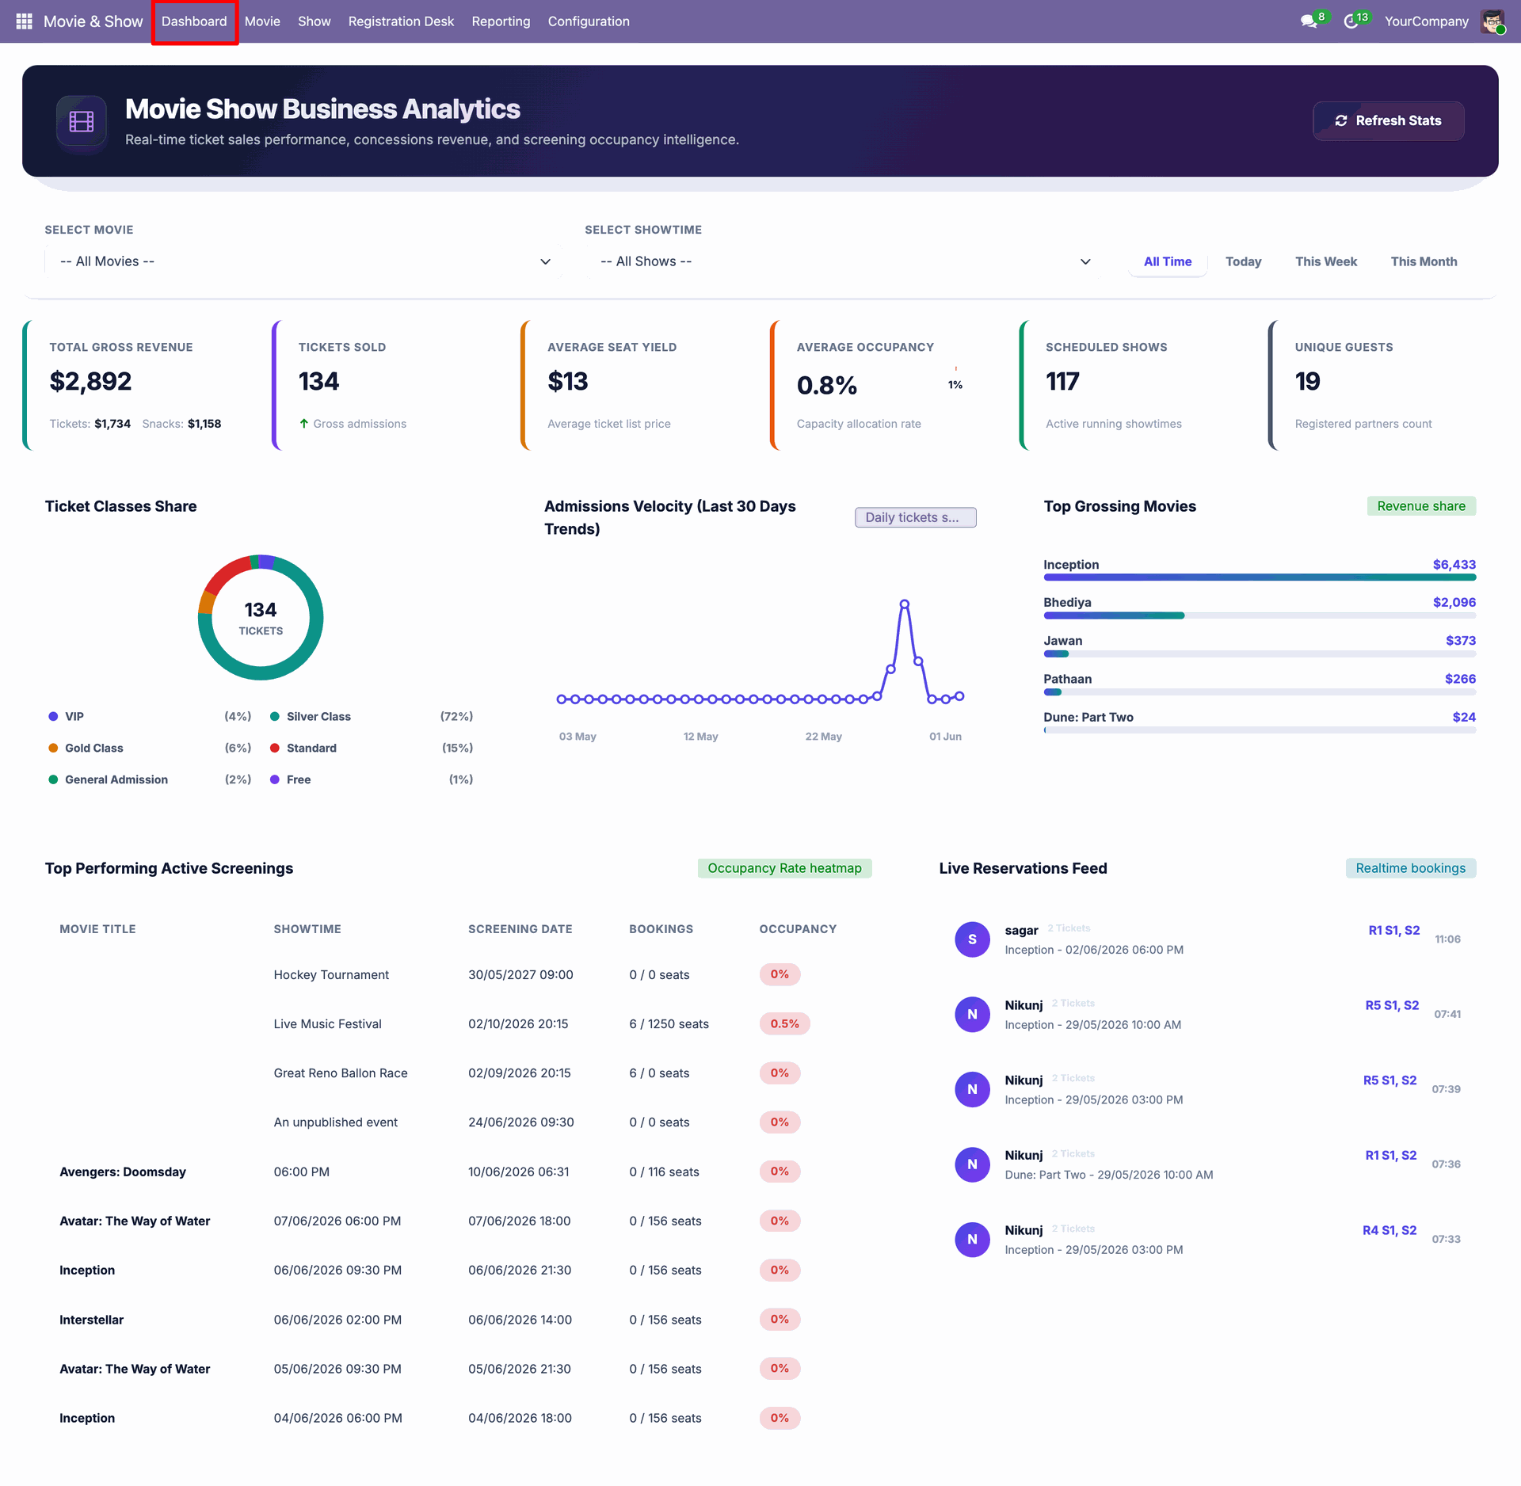Click the user avatar icon
This screenshot has width=1521, height=1486.
pos(1492,21)
